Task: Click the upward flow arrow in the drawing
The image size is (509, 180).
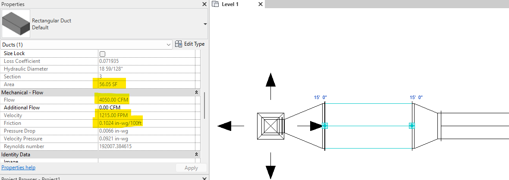Action: pyautogui.click(x=271, y=86)
